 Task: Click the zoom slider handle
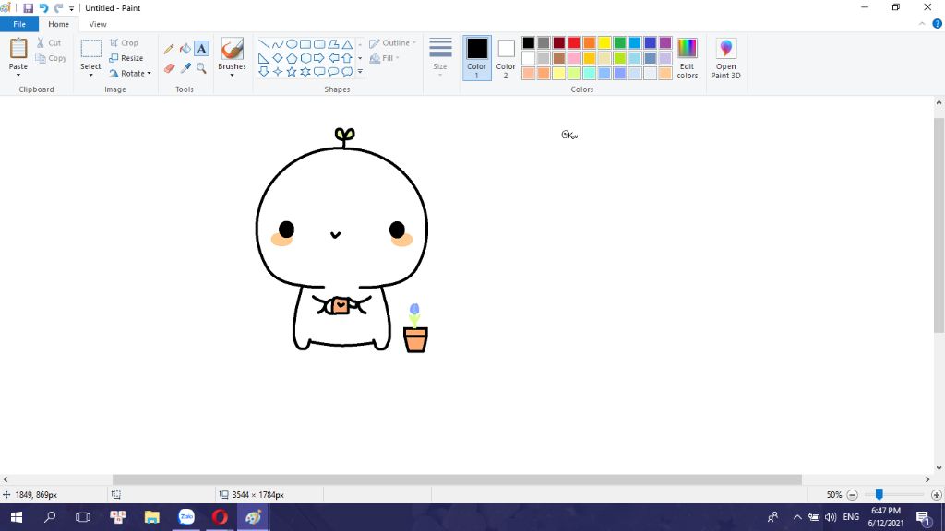pos(879,494)
